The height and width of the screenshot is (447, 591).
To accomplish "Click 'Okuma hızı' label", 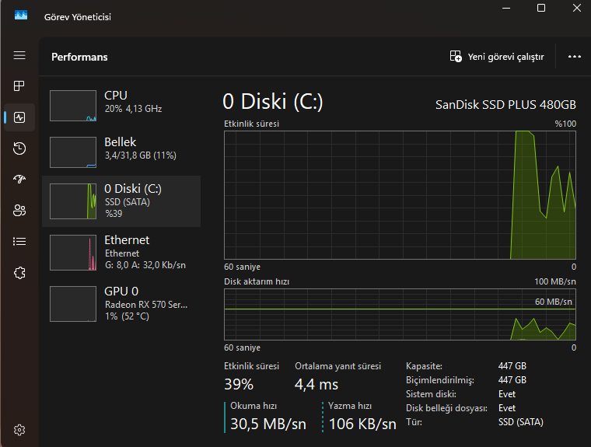I will point(254,406).
